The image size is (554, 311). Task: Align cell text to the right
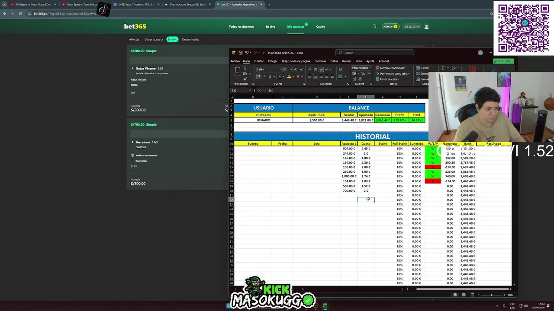click(321, 76)
